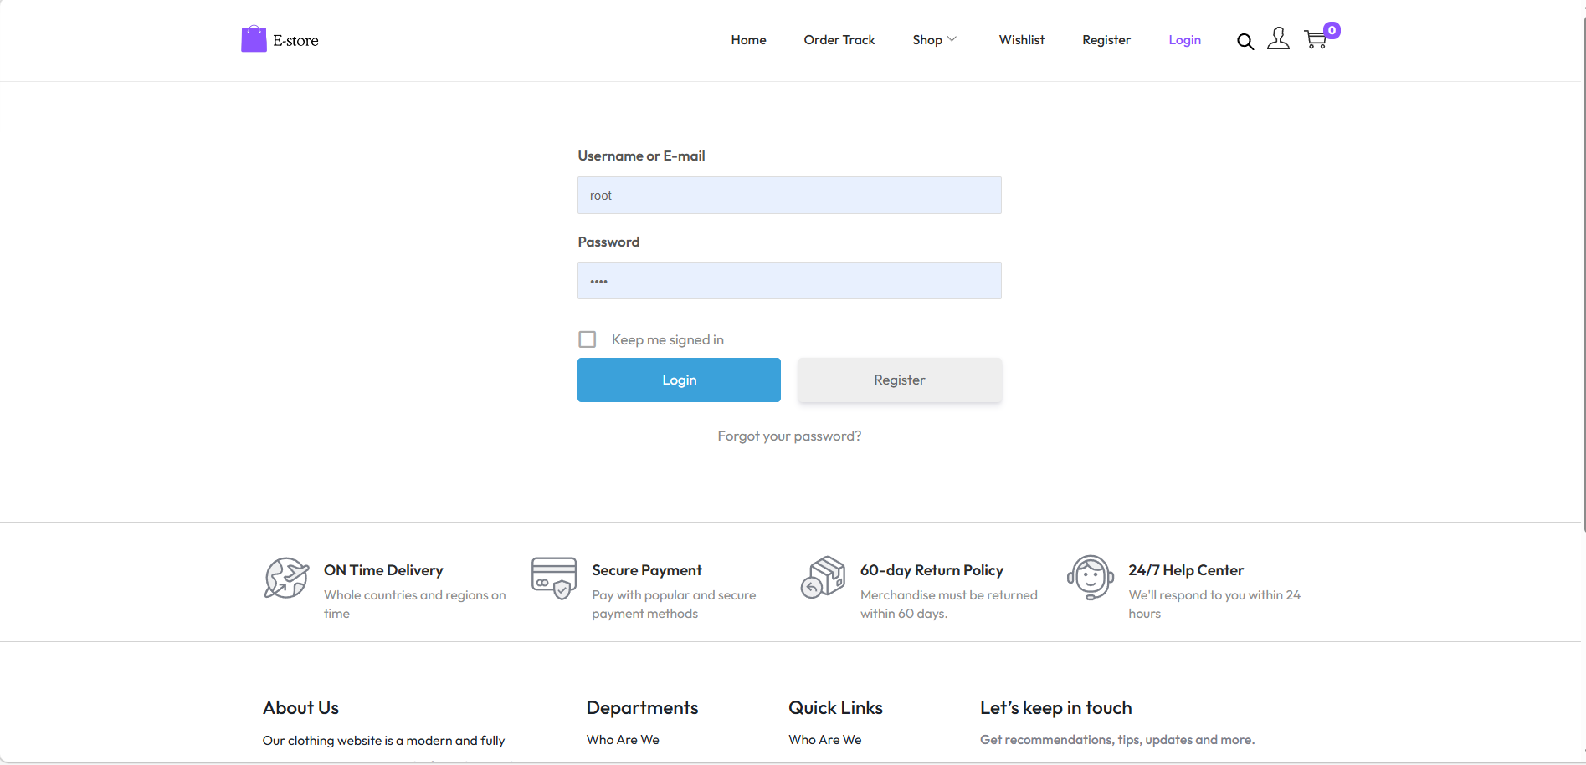Go to the Home menu item
The width and height of the screenshot is (1586, 765).
pos(748,40)
